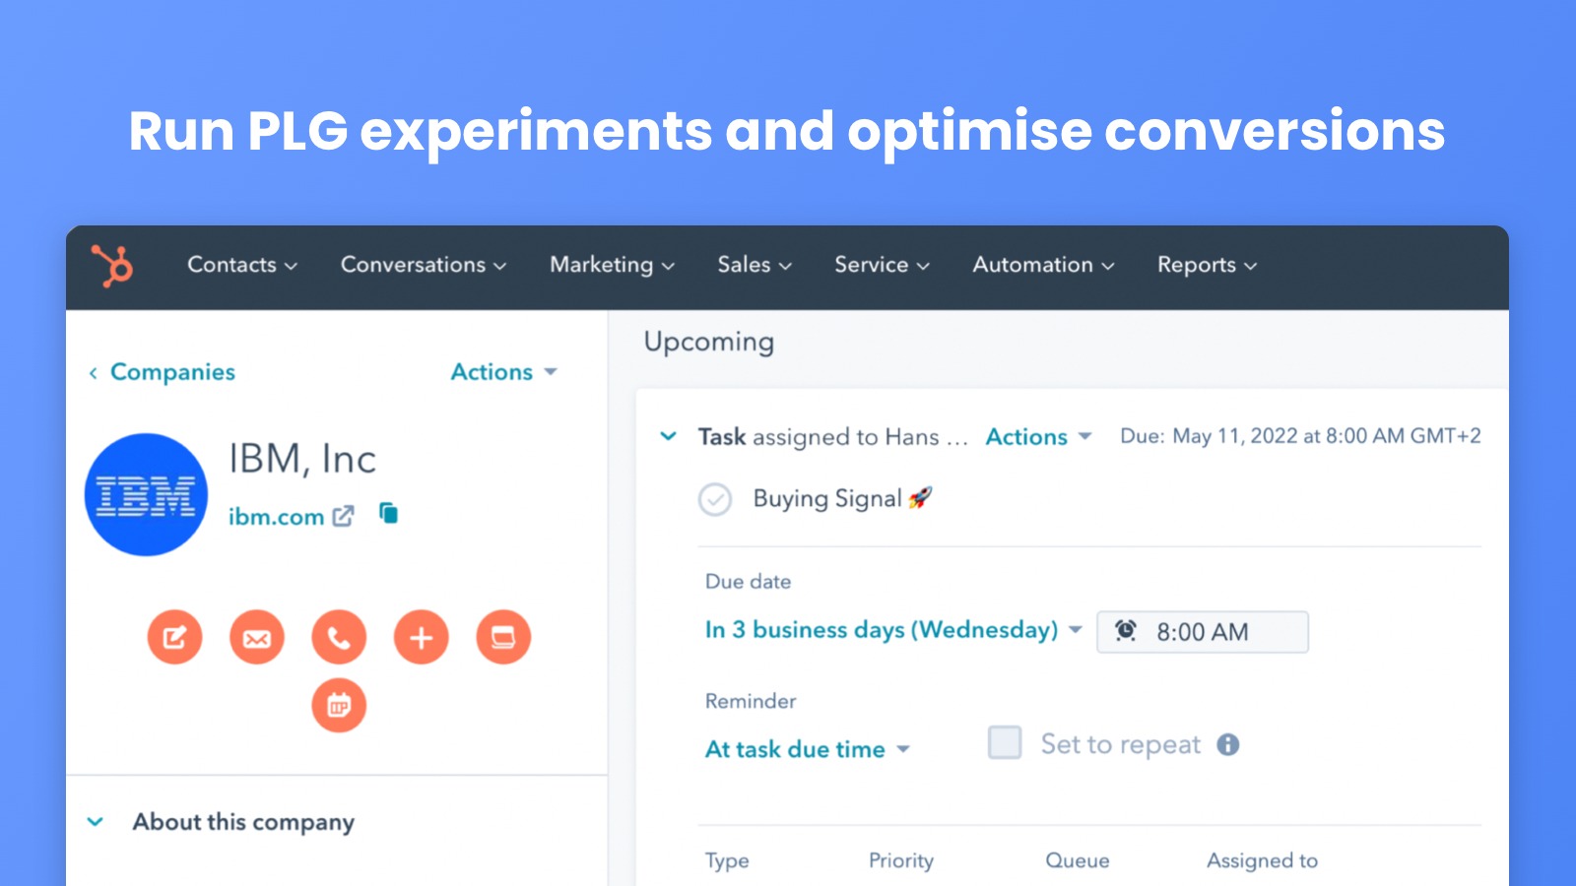
Task: Open the meeting scheduler calendar icon
Action: [339, 705]
